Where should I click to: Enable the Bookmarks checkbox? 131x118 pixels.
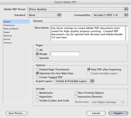tap(37, 93)
